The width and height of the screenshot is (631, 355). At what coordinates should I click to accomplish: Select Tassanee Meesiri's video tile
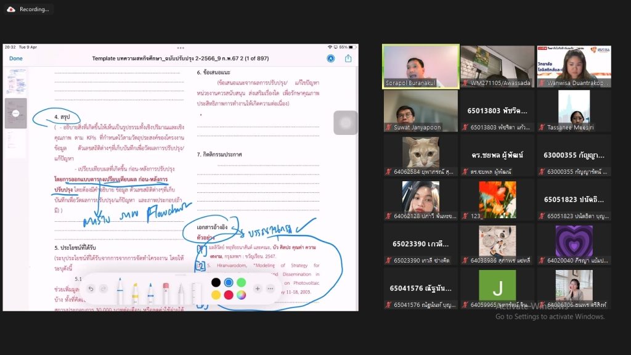[574, 111]
